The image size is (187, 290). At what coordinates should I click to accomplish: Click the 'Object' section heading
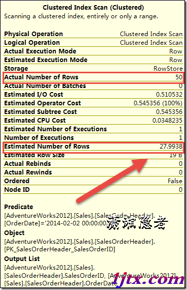14,233
